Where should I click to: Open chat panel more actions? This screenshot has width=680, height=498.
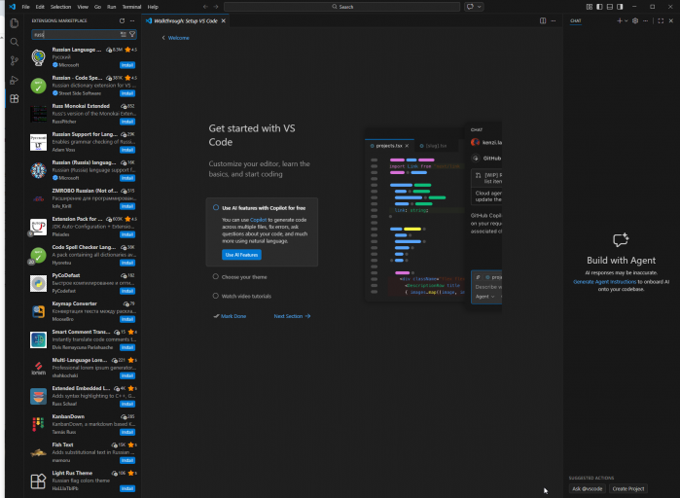pyautogui.click(x=645, y=20)
